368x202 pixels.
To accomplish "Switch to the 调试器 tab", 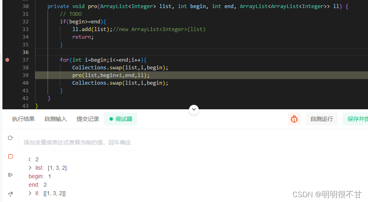I will [x=121, y=119].
